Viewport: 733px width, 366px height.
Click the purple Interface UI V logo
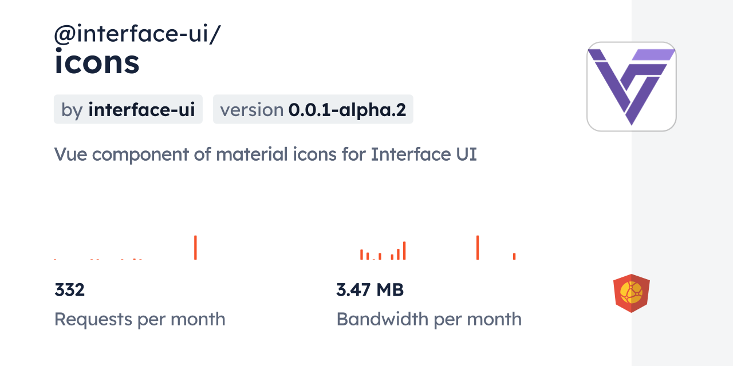(631, 86)
